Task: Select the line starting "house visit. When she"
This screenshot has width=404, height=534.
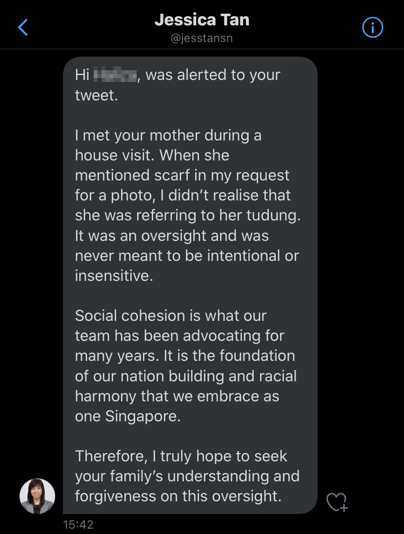Action: pyautogui.click(x=152, y=156)
